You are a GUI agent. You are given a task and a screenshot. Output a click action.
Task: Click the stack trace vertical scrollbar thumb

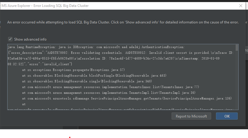click(237, 48)
